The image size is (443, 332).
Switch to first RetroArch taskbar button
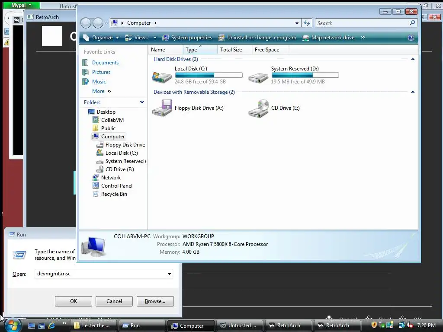[288, 326]
